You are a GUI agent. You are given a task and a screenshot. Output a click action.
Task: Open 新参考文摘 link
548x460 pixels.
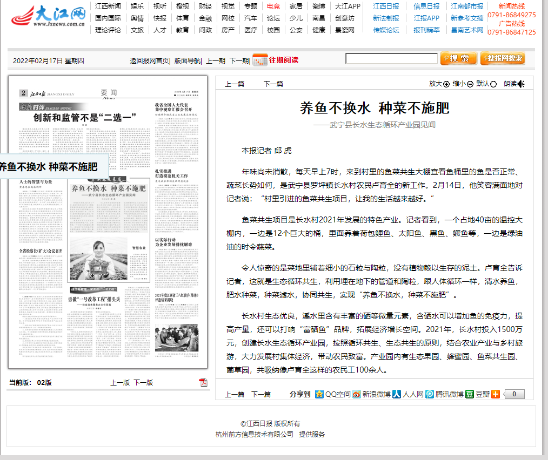tap(467, 18)
